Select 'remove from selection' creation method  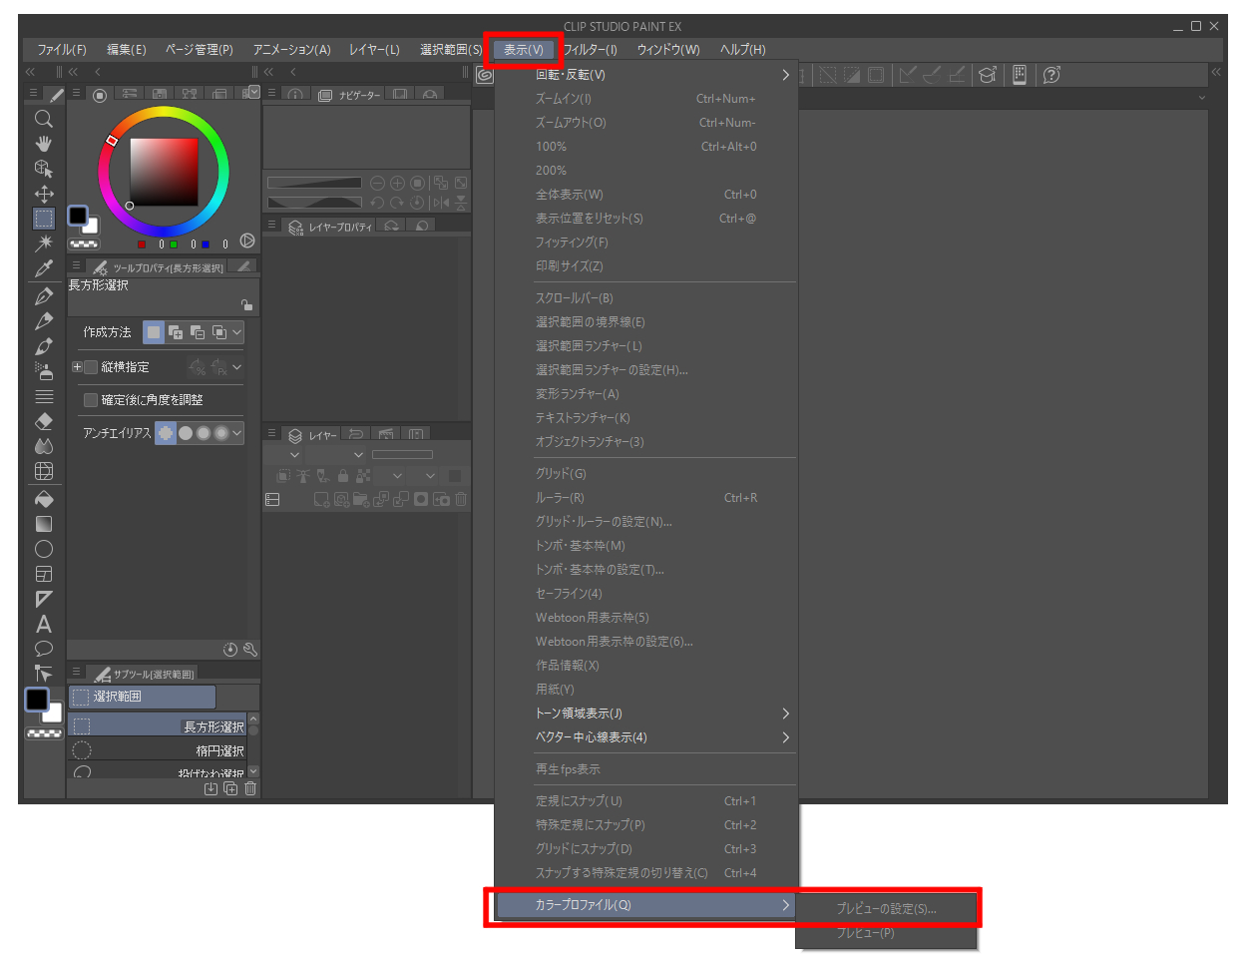198,332
